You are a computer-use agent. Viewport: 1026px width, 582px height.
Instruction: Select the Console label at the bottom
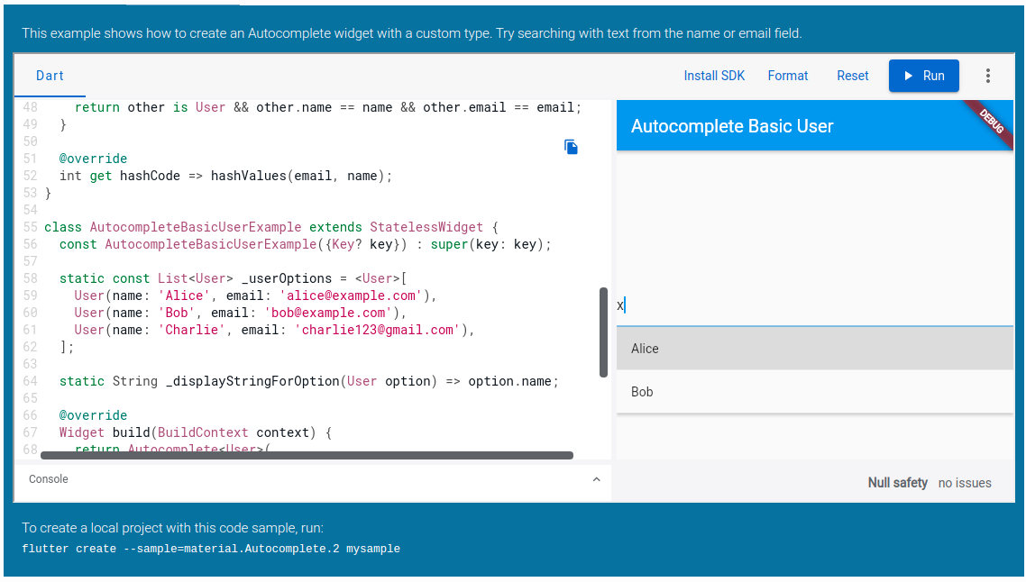tap(48, 478)
